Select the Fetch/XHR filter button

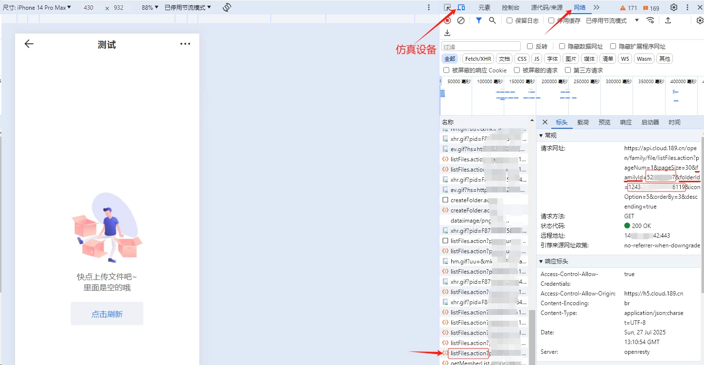click(478, 58)
